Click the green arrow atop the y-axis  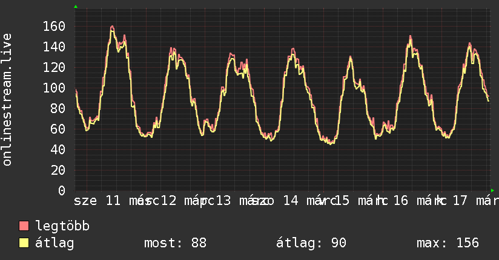point(76,7)
